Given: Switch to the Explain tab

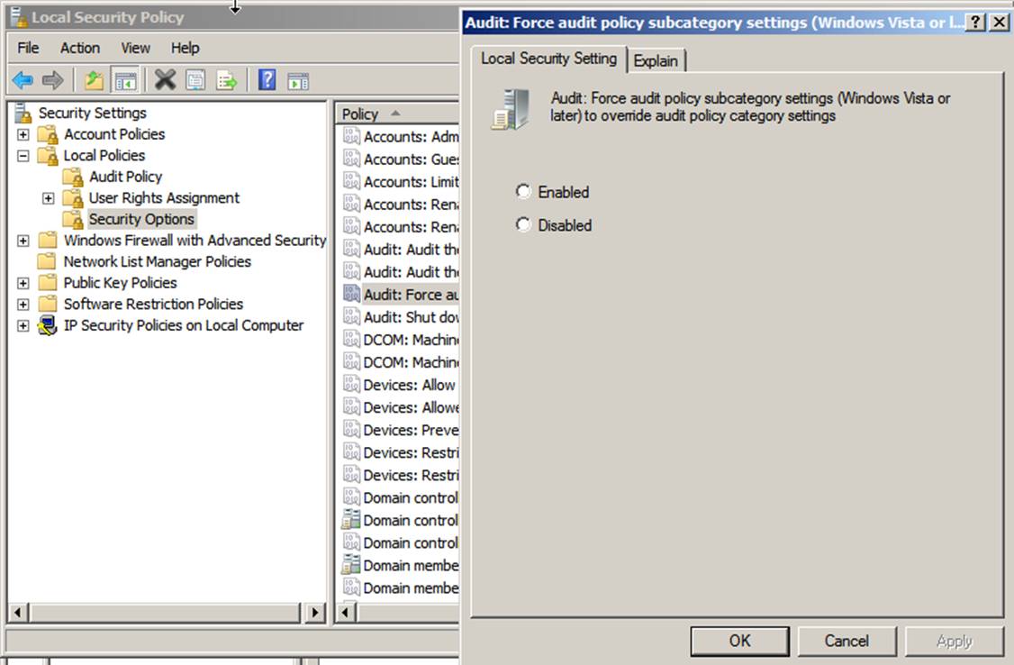Looking at the screenshot, I should (x=656, y=60).
